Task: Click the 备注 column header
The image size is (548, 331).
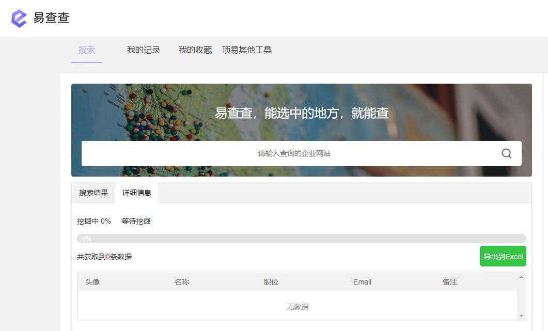Action: (x=449, y=281)
